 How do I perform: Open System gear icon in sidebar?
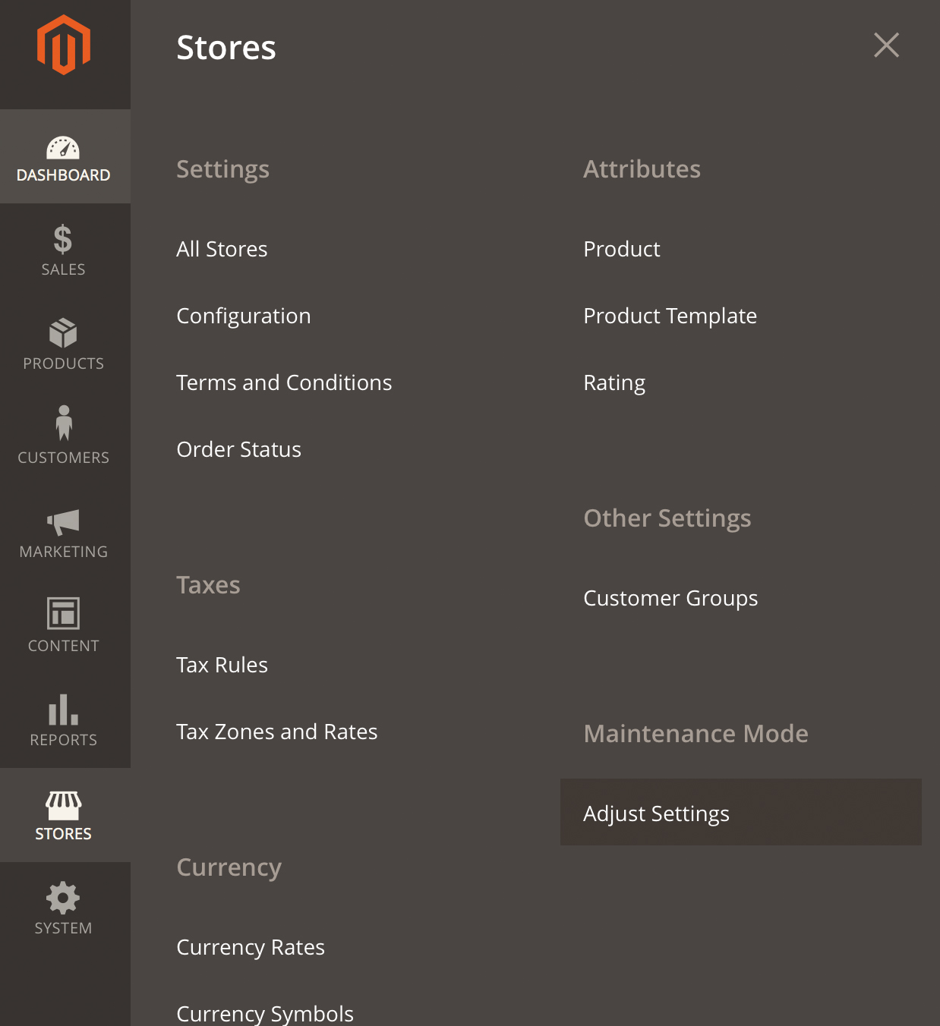tap(63, 898)
